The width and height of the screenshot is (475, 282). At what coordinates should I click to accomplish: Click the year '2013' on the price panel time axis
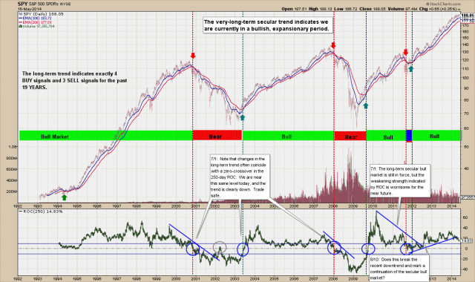[432, 206]
